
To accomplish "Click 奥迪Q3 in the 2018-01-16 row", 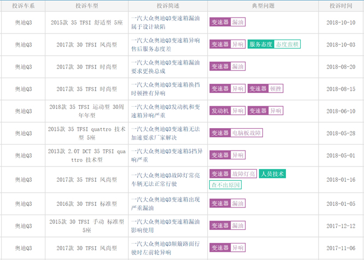I will (24, 180).
